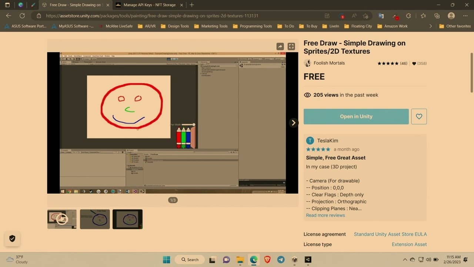Add asset to favorites heart button
474x267 pixels.
coord(419,116)
